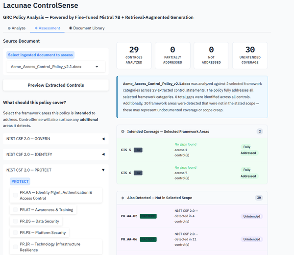Click 'Select ingested document to assess' label
The image size is (294, 255).
pyautogui.click(x=40, y=55)
